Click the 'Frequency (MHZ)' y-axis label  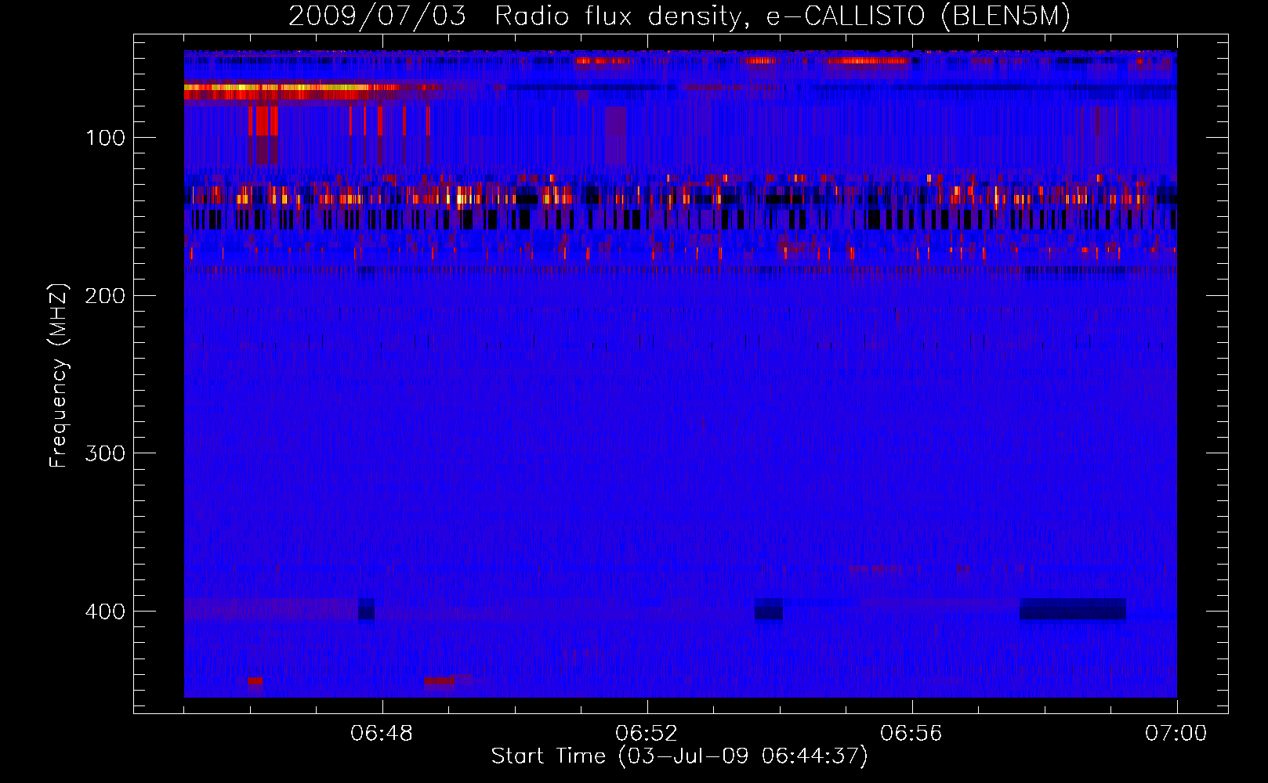coord(59,375)
